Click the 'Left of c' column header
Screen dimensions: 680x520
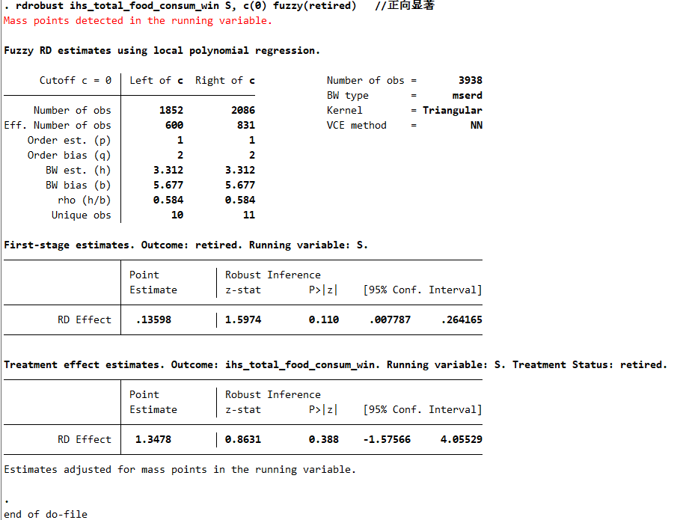[x=156, y=81]
